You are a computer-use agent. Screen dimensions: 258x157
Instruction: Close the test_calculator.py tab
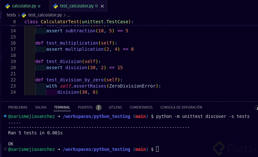pos(102,6)
